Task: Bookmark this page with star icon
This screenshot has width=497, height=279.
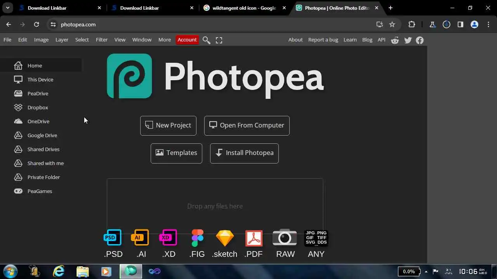Action: click(392, 24)
